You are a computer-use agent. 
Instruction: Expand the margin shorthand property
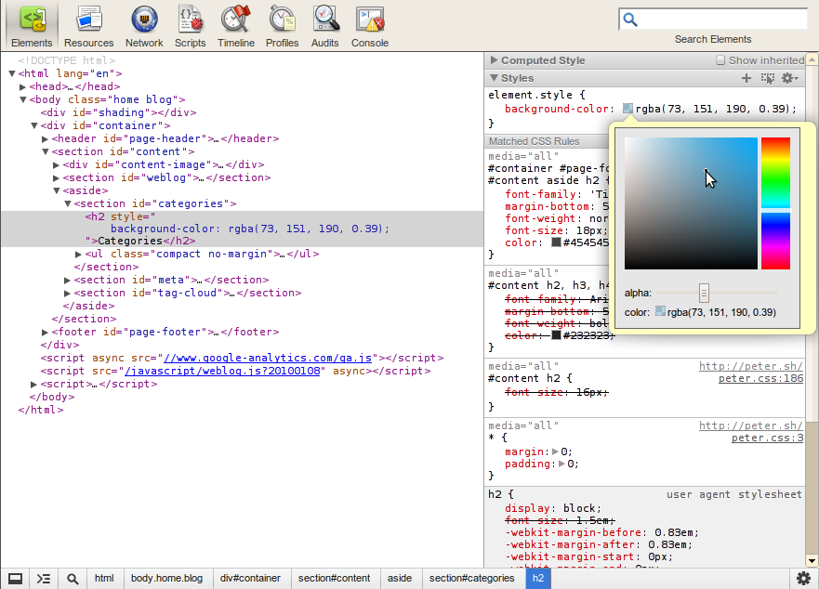(555, 452)
